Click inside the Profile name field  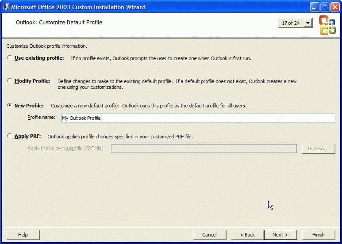pos(198,118)
